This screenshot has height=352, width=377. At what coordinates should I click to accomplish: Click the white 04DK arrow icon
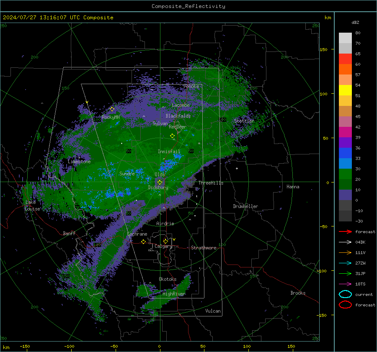point(345,242)
